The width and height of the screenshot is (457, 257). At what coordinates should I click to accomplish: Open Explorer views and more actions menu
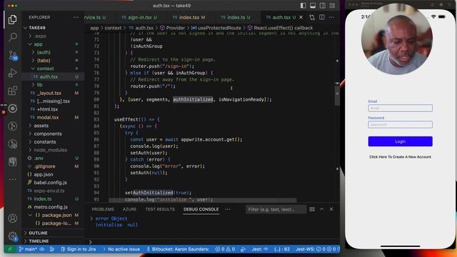tap(76, 17)
